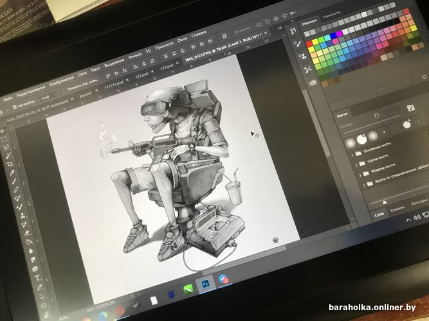Select the Move tool in the toolbar

pyautogui.click(x=3, y=131)
